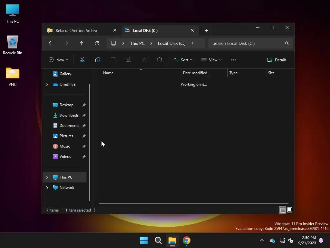Click OneDrive cloud tray icon
The image size is (330, 248).
click(x=272, y=240)
